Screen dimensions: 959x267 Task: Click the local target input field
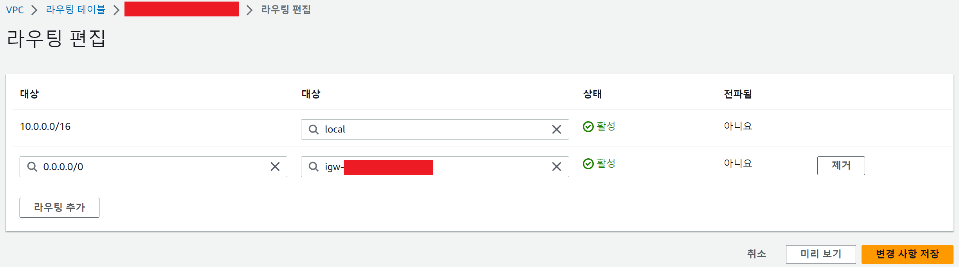coord(435,129)
